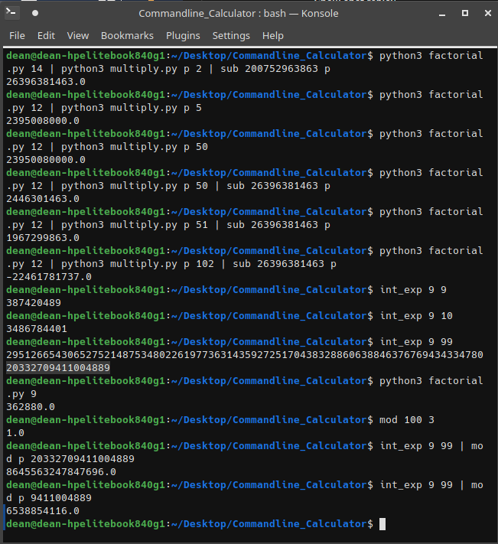Click the result 387420489

(x=34, y=303)
